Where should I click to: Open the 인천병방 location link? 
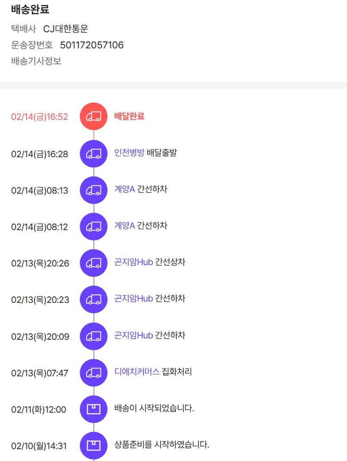pos(129,153)
